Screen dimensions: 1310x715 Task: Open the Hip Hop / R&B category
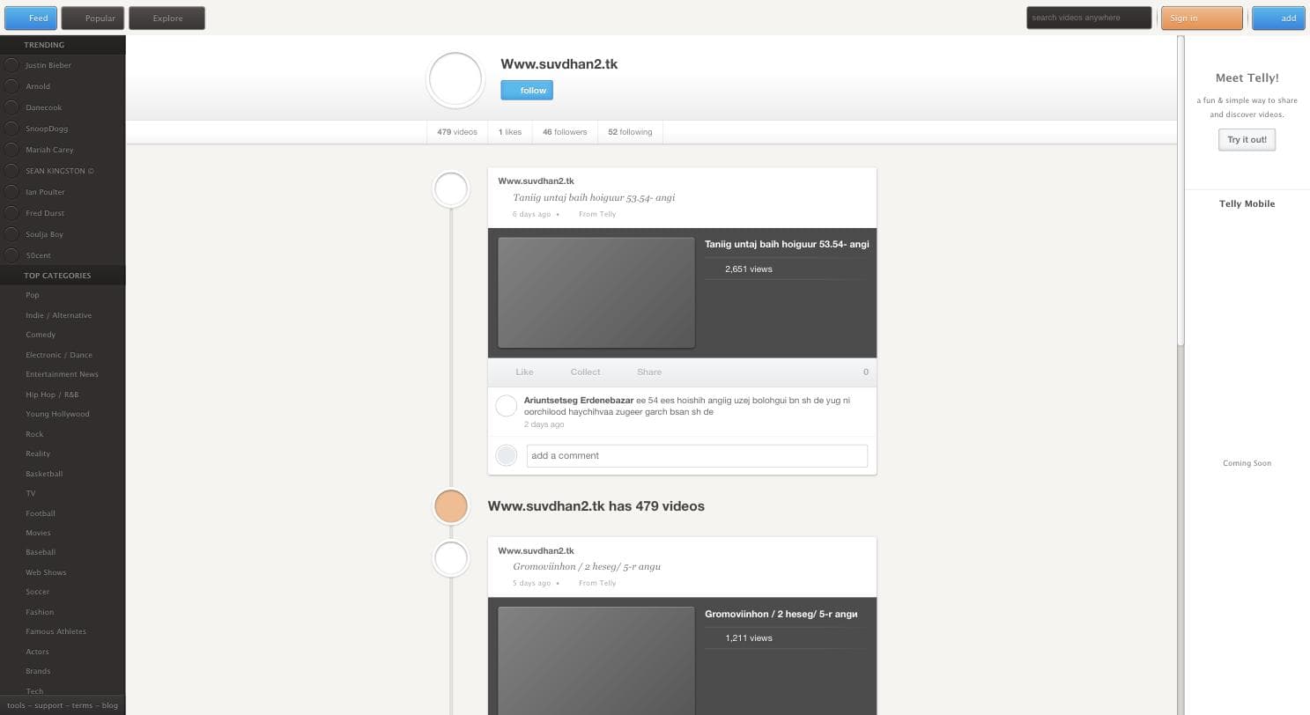tap(52, 394)
